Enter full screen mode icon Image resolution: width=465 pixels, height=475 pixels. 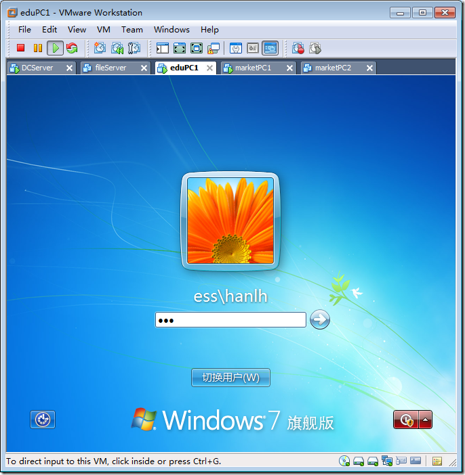click(x=180, y=48)
